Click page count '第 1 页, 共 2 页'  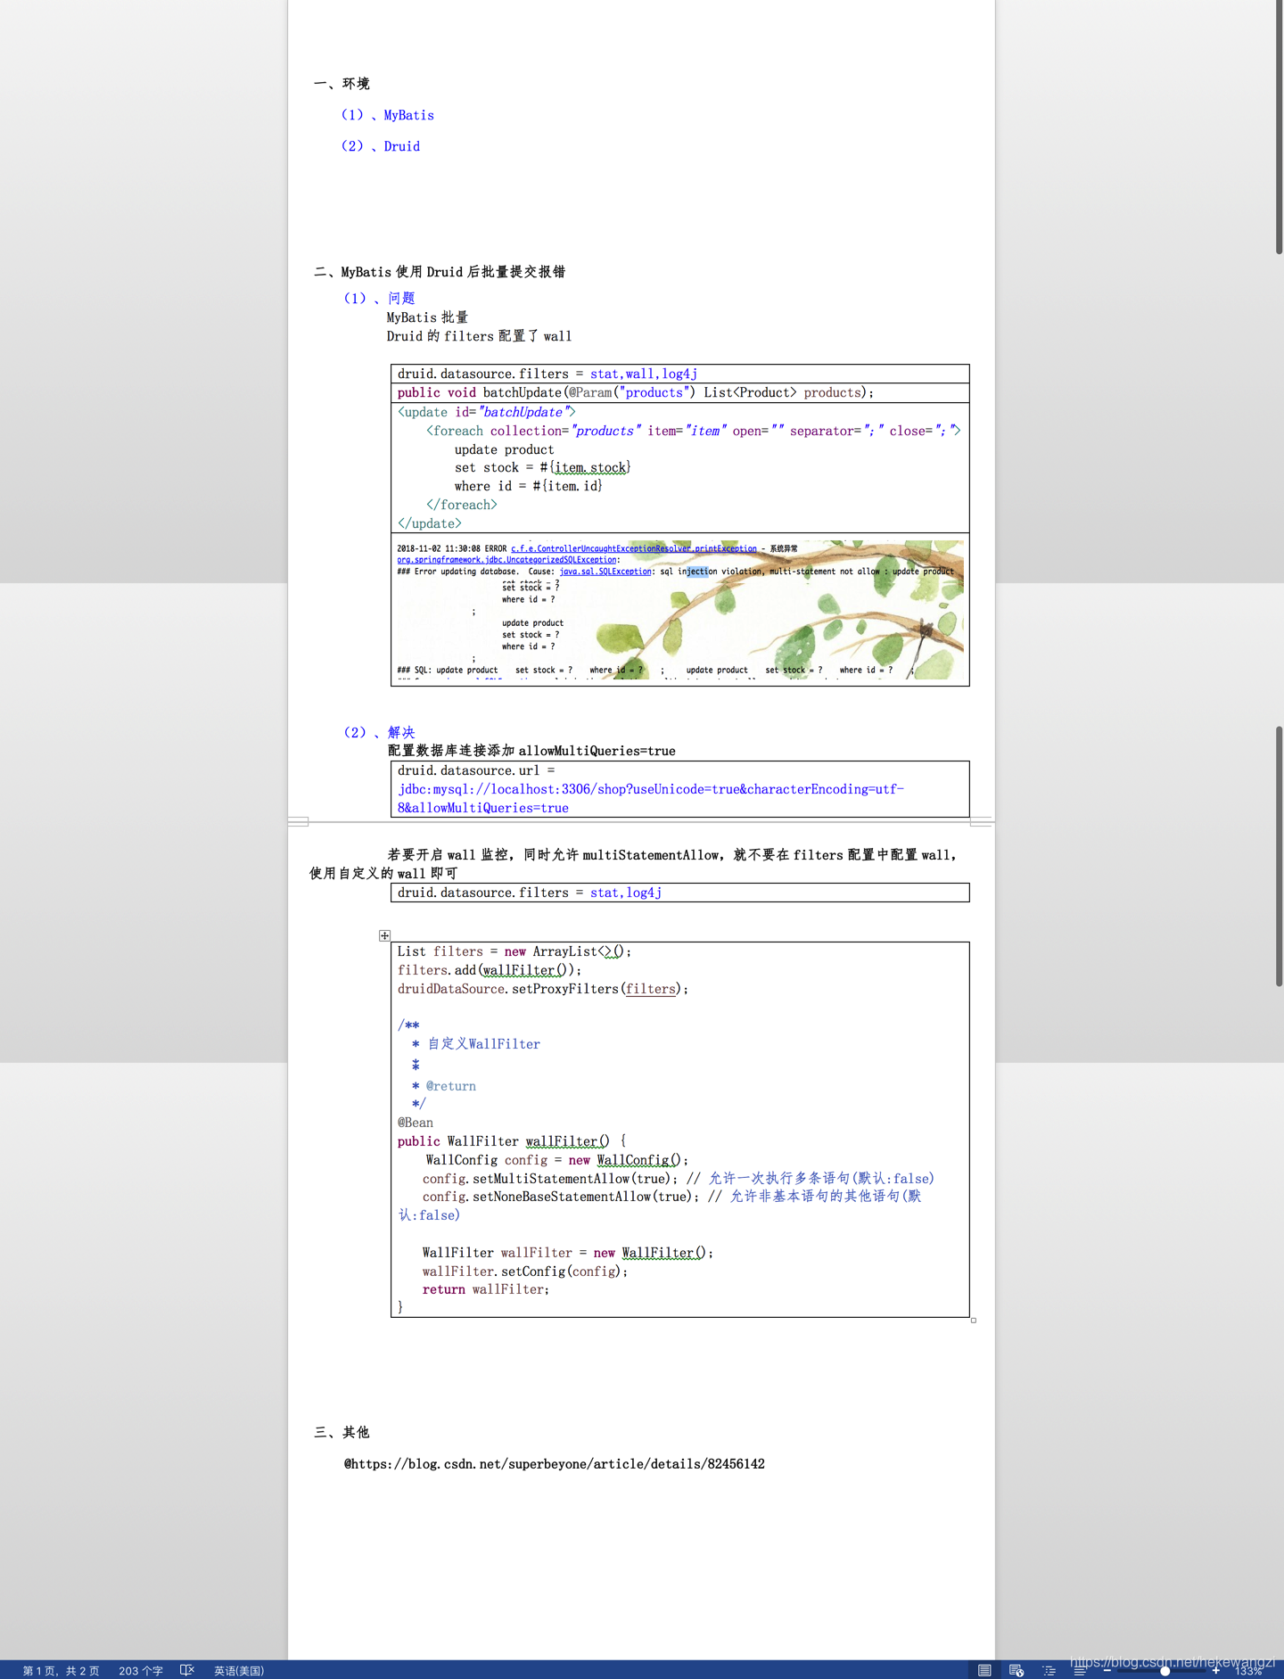(61, 1671)
